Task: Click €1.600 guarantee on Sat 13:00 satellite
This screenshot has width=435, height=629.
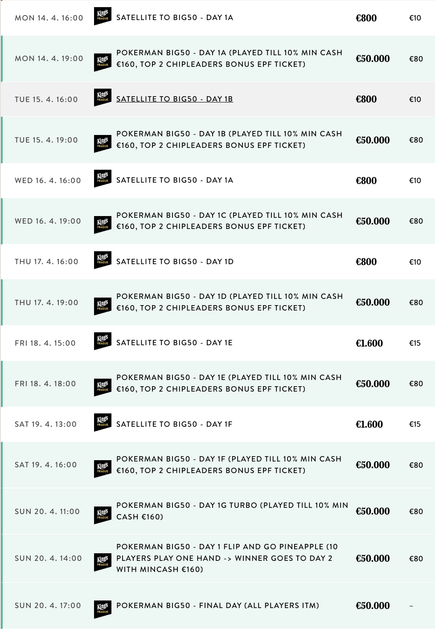Action: (x=369, y=424)
